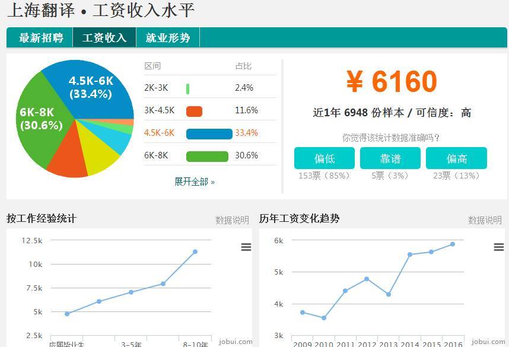Click the 33.4% highlighted legend row
This screenshot has width=509, height=347.
210,133
